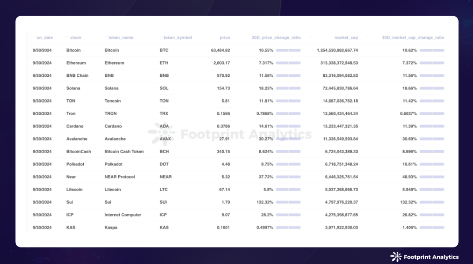Image resolution: width=473 pixels, height=264 pixels.
Task: Select the Ethereum chain cell
Action: [x=76, y=63]
